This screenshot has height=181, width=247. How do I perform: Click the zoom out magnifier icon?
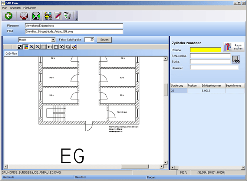click(x=37, y=47)
